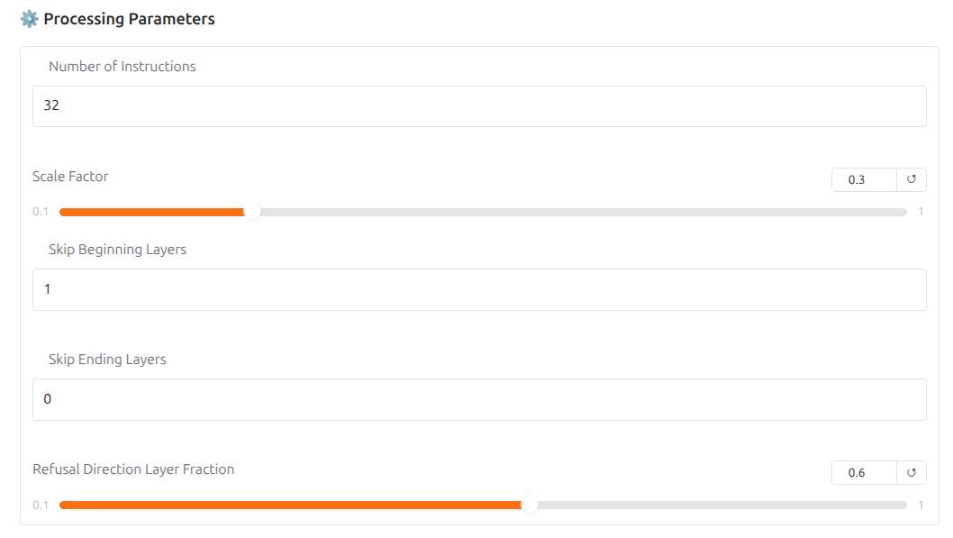Click the gear icon beside Processing Parameters

[x=29, y=19]
